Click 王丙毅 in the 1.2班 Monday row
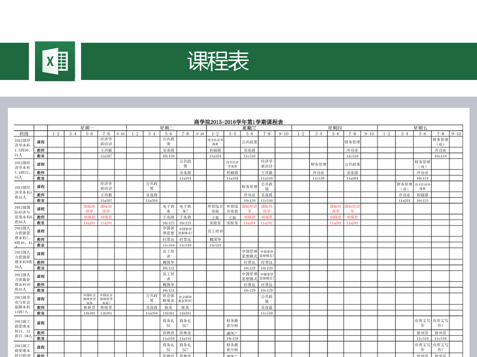The width and height of the screenshot is (477, 357). (x=106, y=150)
